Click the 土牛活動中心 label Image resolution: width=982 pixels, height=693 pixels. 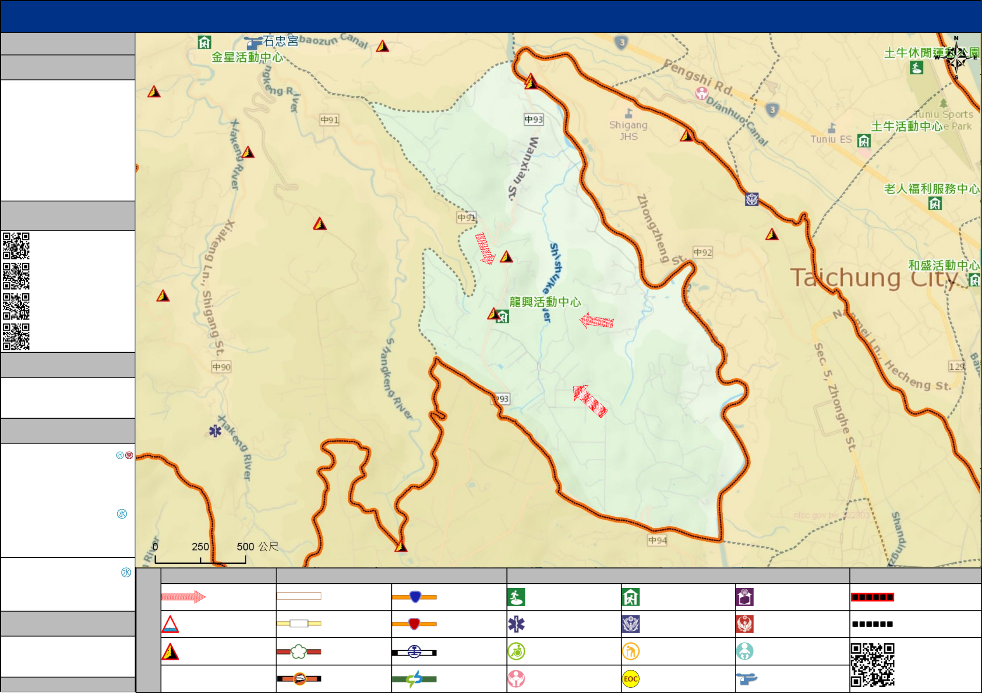pyautogui.click(x=907, y=126)
